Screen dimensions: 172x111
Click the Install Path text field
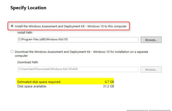tap(78, 40)
